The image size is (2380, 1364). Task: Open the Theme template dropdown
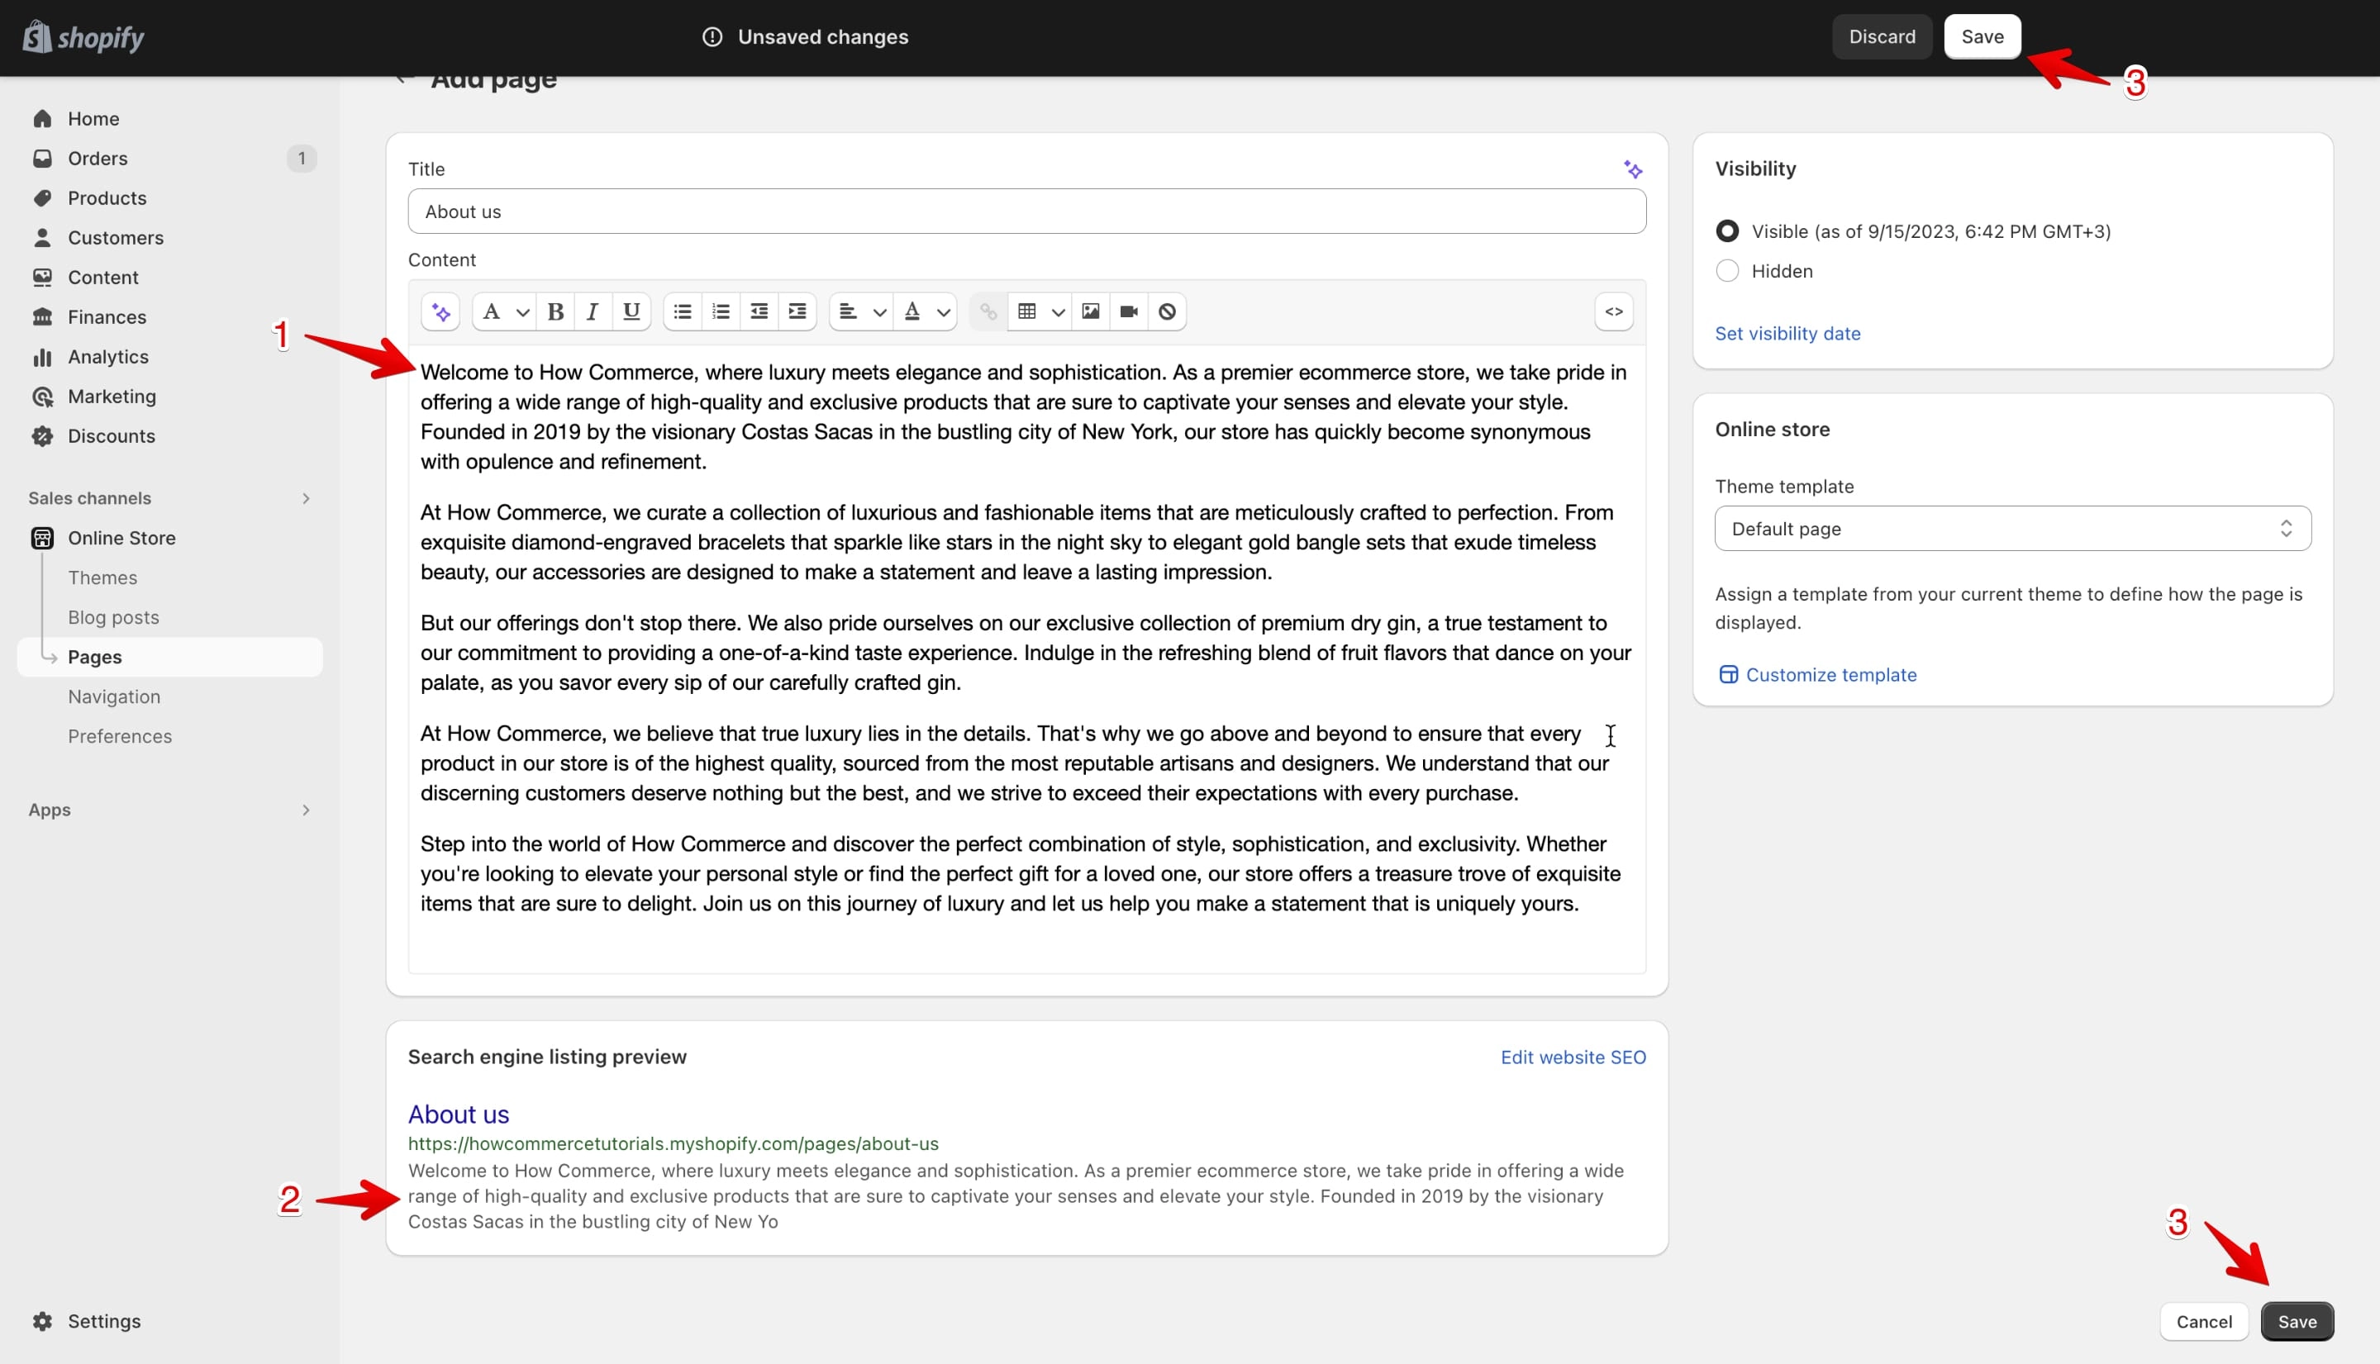tap(2011, 529)
